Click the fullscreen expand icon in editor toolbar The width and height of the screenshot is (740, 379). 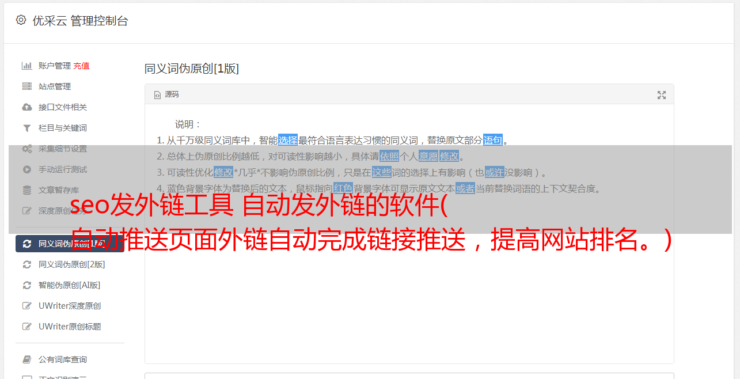coord(662,95)
